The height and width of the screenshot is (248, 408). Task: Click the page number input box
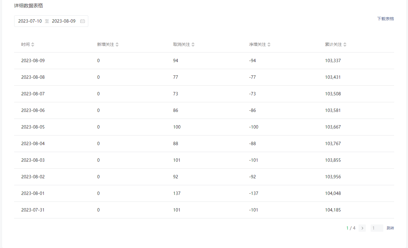(x=377, y=228)
